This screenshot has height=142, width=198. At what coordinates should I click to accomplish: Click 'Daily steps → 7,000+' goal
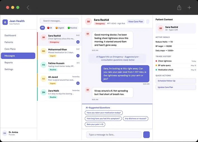164,51
